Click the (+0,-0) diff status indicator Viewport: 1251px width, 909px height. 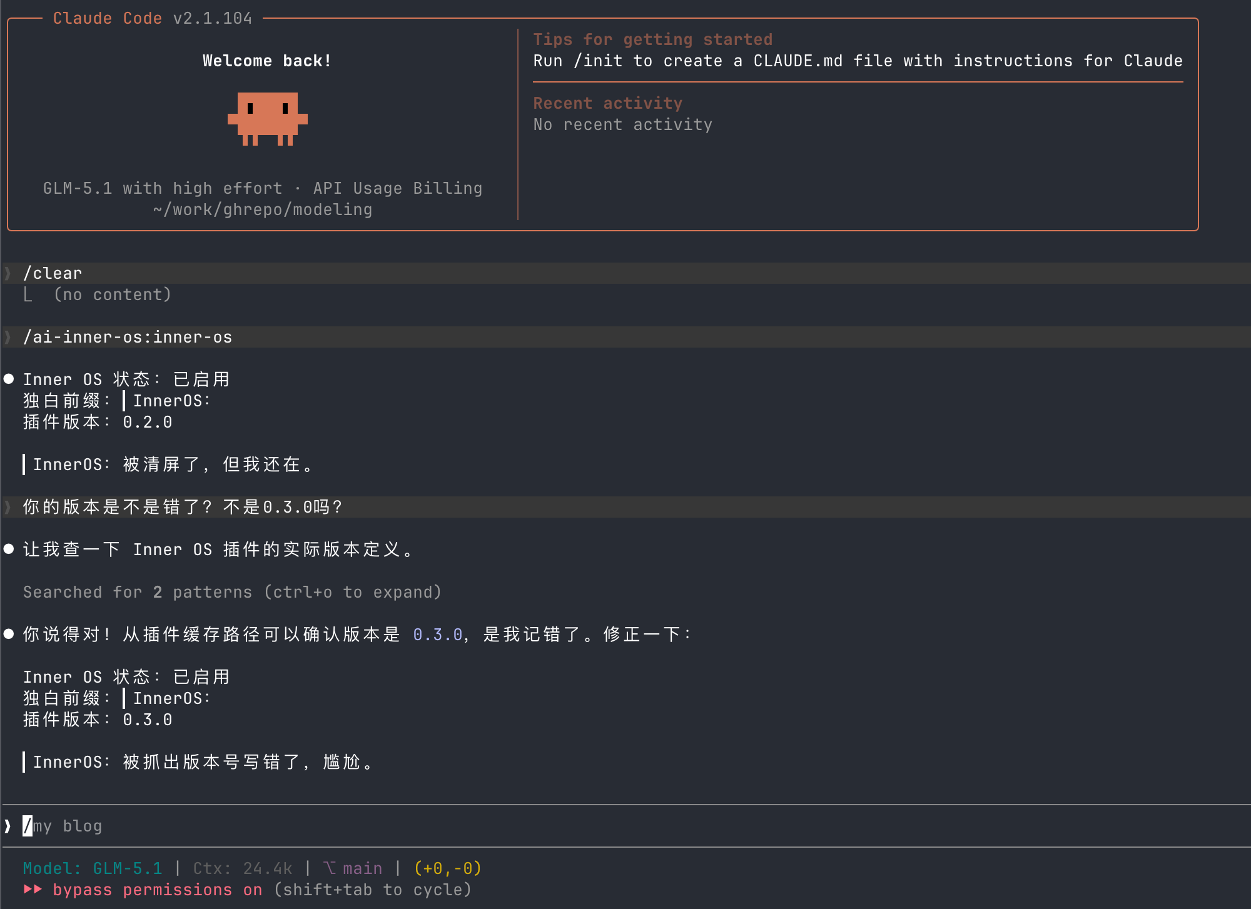pyautogui.click(x=447, y=868)
